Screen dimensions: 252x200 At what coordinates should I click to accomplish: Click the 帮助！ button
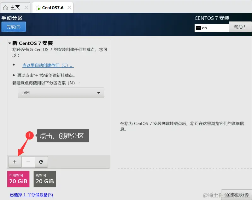click(240, 27)
